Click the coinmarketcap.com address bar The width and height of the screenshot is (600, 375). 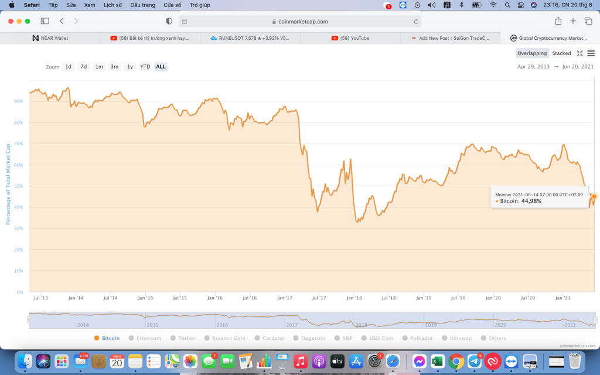point(300,22)
